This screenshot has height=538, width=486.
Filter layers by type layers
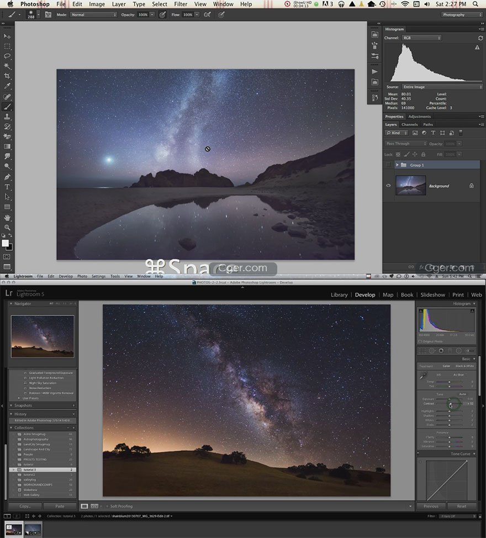(433, 133)
